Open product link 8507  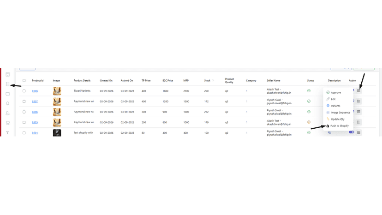point(35,102)
